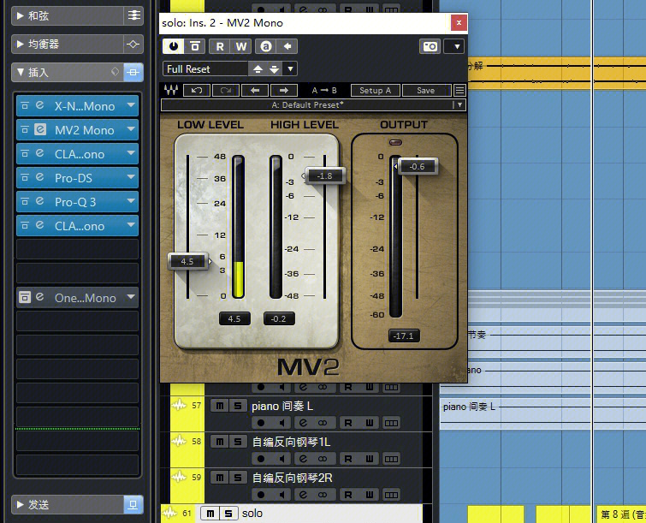Toggle MV2 plugin power/activate button

tap(174, 46)
